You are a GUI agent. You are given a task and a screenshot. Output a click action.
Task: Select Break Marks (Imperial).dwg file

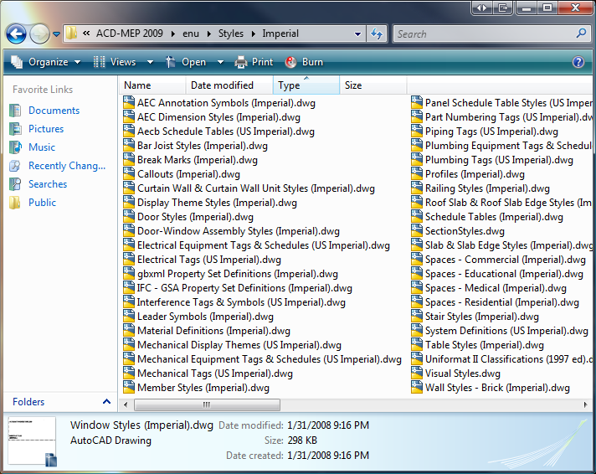[197, 160]
